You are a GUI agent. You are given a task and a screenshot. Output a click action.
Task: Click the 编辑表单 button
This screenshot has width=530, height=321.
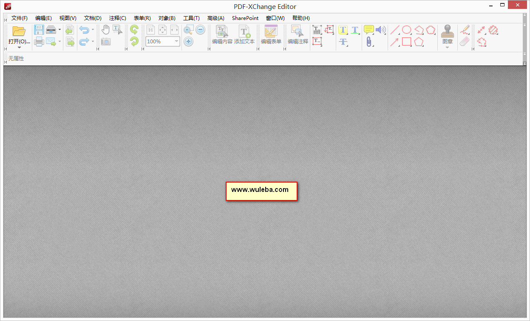tap(271, 35)
